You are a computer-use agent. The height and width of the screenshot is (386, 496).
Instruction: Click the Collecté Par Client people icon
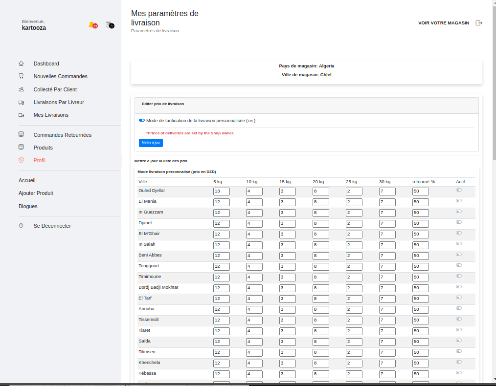(21, 89)
